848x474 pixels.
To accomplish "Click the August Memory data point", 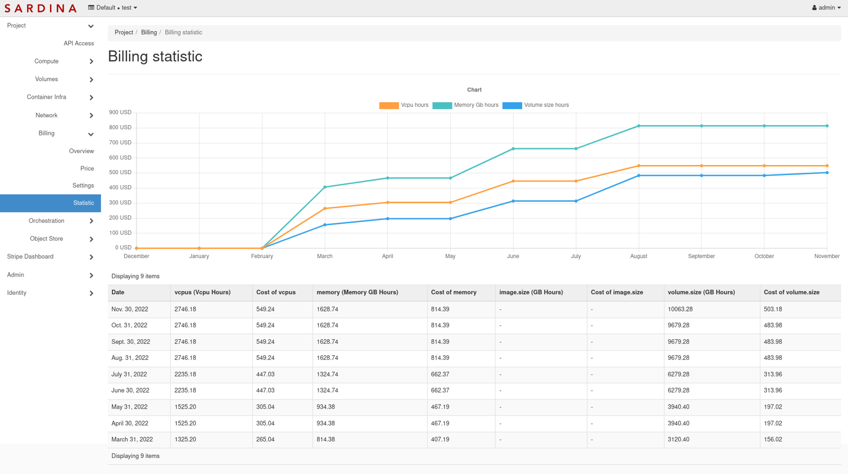I will tap(639, 126).
